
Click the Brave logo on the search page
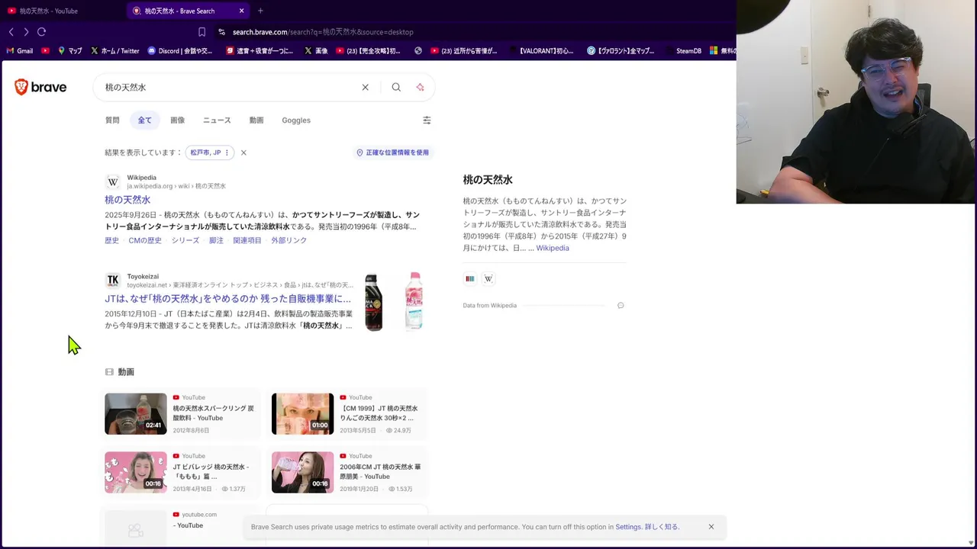pos(40,87)
